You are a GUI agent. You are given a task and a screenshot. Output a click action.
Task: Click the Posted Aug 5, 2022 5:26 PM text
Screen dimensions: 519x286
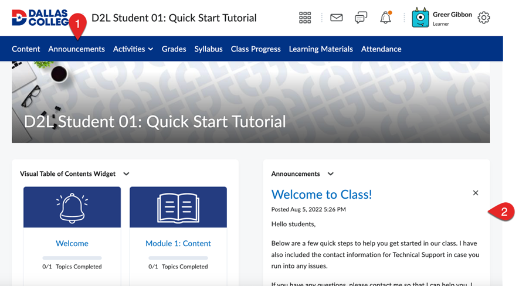coord(308,209)
